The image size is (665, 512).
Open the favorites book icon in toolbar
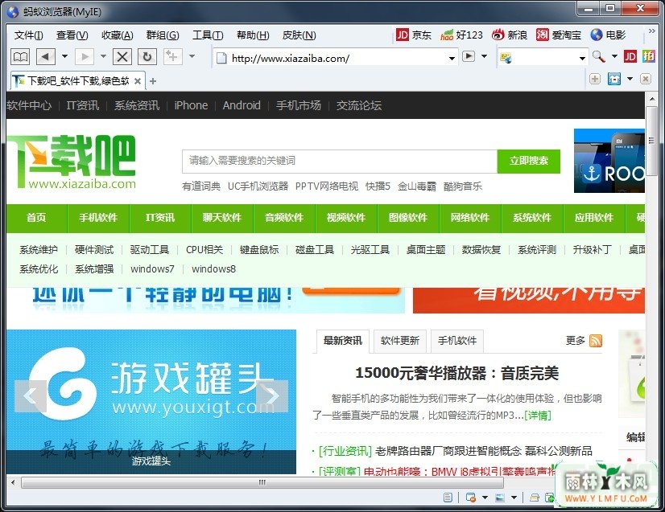21,56
